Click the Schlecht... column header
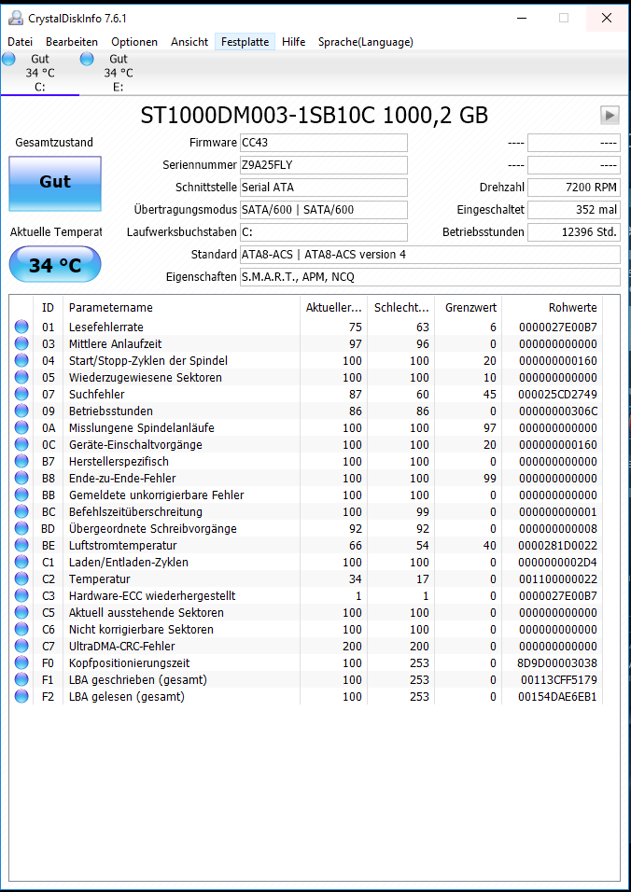Screen dimensions: 631x892 click(x=401, y=308)
